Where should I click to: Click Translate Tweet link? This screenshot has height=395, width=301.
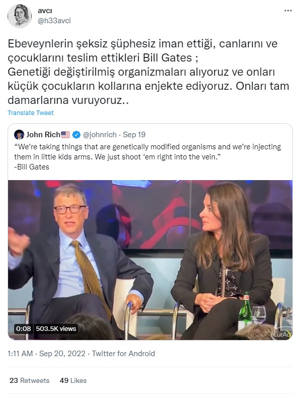point(30,112)
